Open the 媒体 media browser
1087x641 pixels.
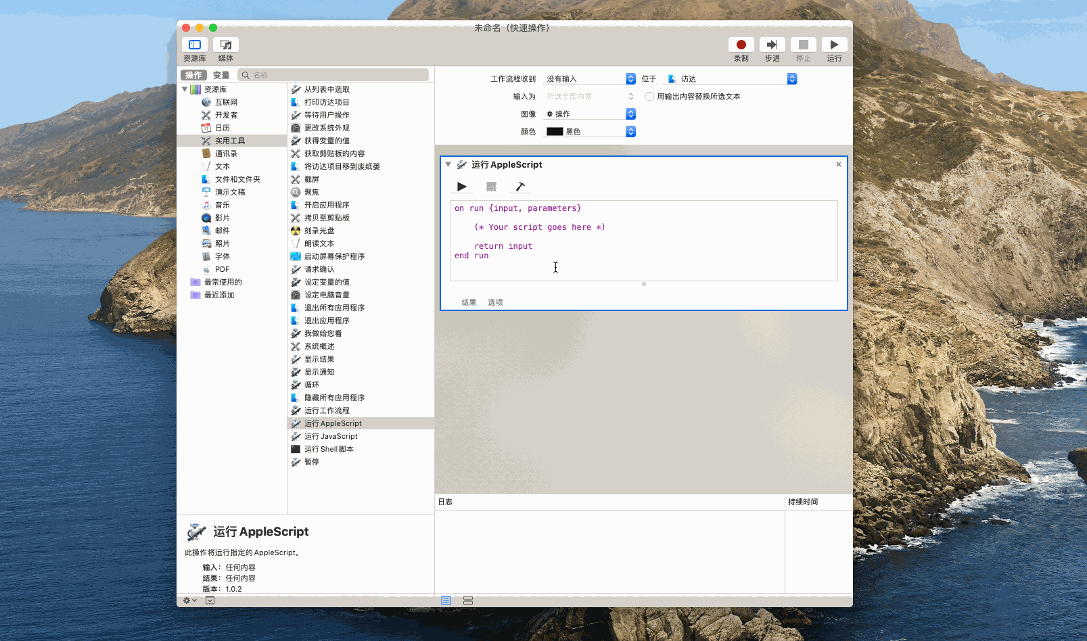[226, 45]
